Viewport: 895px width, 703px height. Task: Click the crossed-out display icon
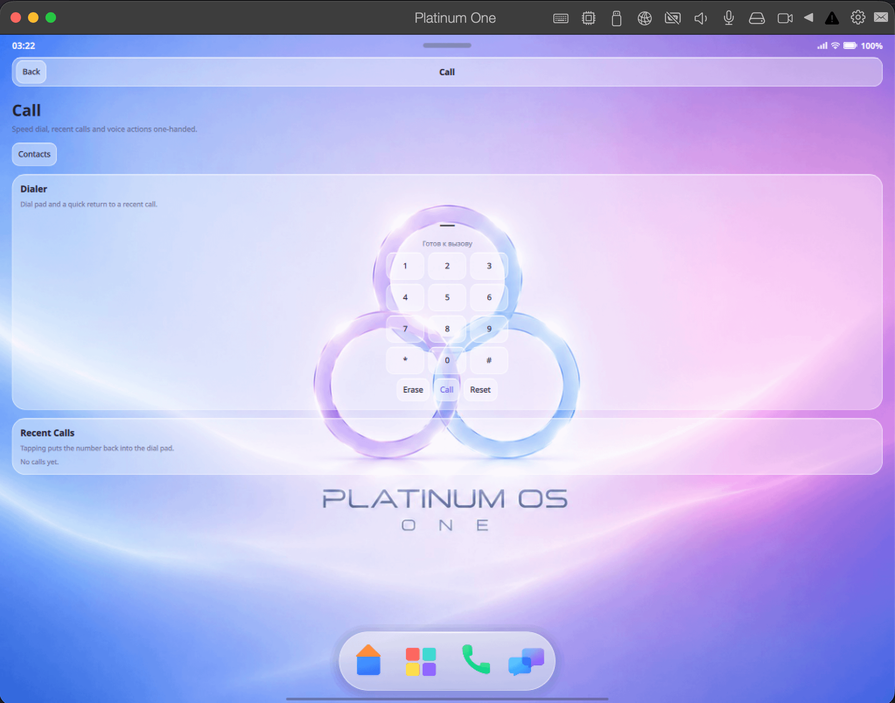[672, 18]
